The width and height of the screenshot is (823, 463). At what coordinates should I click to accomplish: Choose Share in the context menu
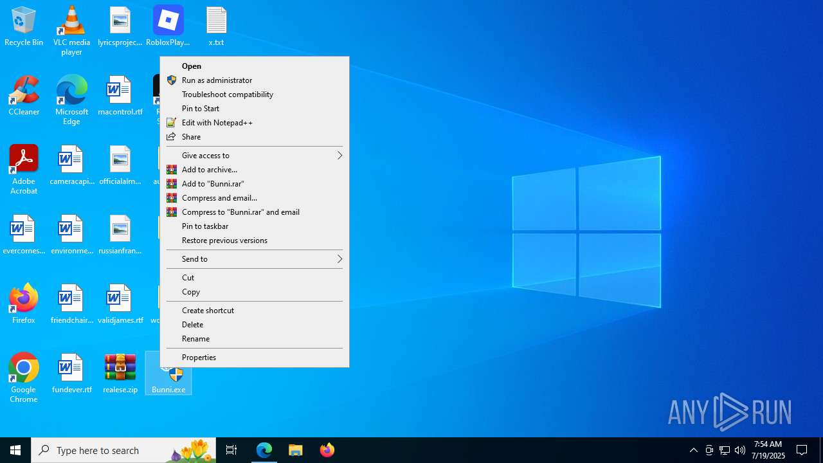coord(255,137)
